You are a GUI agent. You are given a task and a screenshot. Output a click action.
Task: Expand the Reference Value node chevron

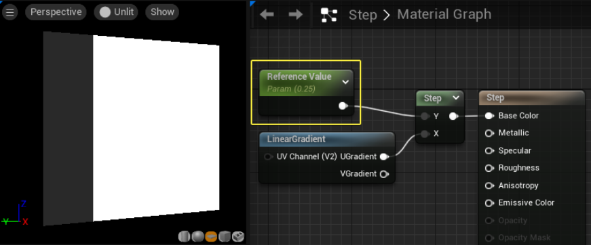coord(345,82)
